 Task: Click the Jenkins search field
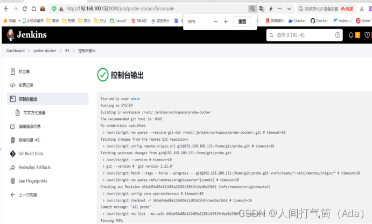304,35
